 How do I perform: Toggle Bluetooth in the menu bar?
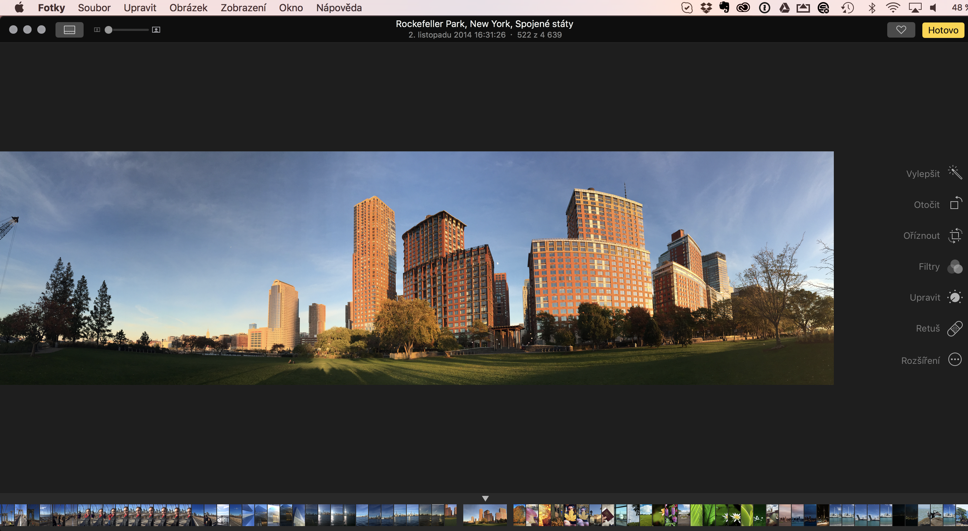coord(872,7)
